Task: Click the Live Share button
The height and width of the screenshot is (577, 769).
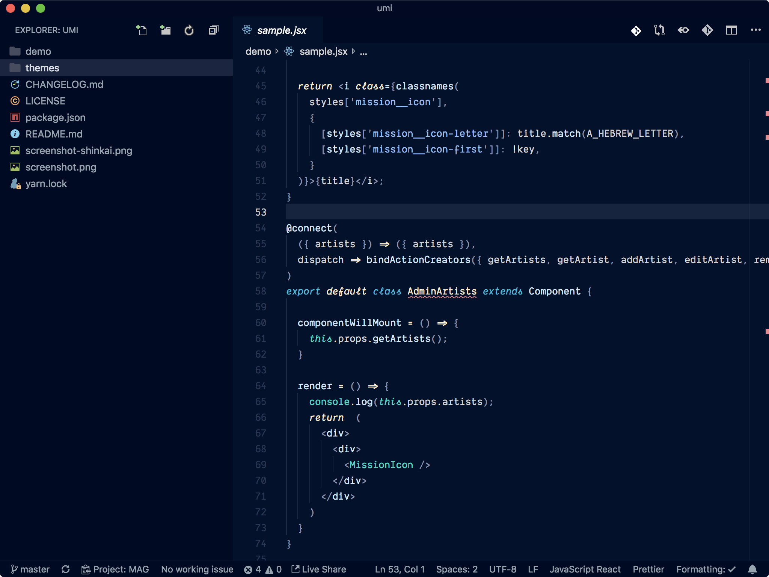Action: (x=319, y=569)
